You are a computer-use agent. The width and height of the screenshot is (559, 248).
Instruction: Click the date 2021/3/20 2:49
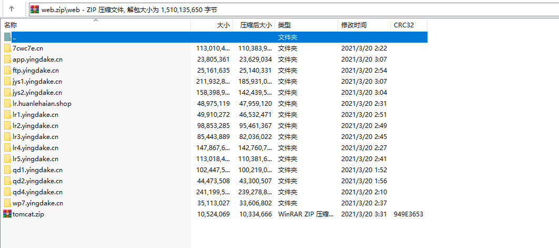364,126
